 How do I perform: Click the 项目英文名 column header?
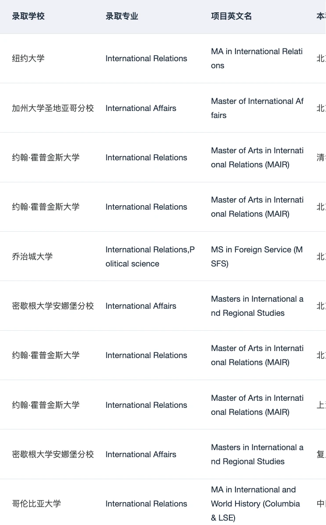tap(232, 16)
